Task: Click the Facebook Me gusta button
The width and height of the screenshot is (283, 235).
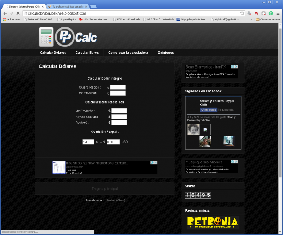Action: click(x=208, y=110)
